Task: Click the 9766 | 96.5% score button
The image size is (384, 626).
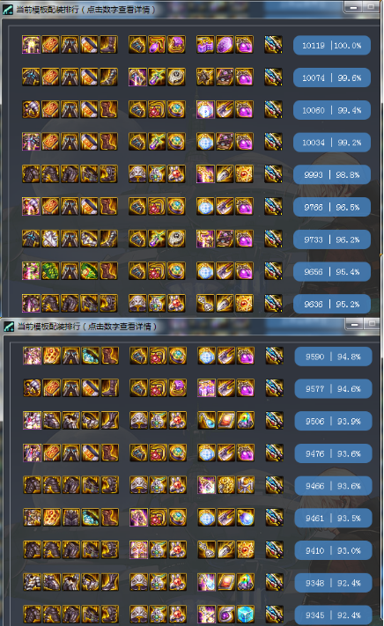Action: pos(332,207)
